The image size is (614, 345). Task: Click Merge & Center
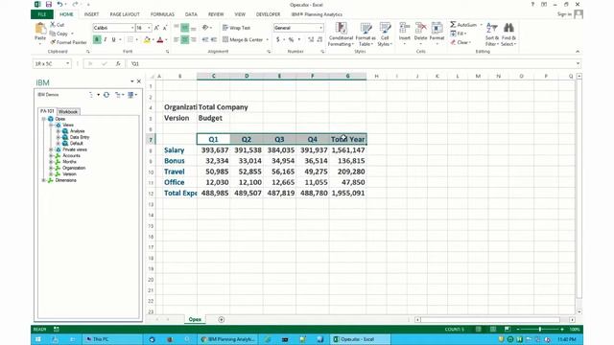click(243, 39)
